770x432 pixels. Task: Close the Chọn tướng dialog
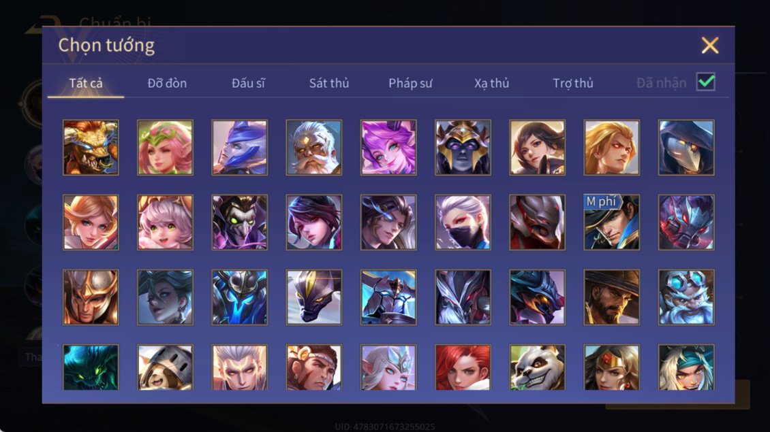(709, 45)
